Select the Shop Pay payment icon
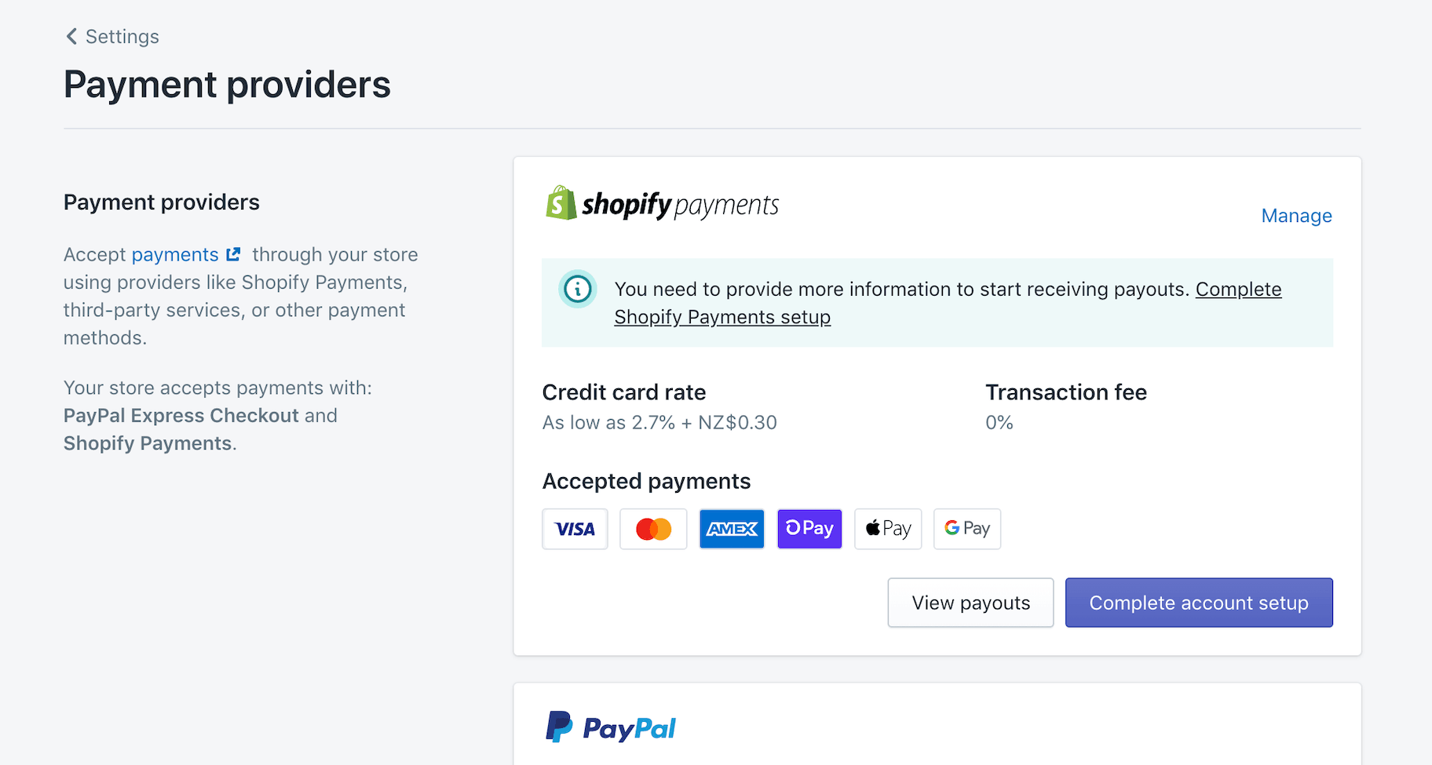The height and width of the screenshot is (765, 1432). 809,529
